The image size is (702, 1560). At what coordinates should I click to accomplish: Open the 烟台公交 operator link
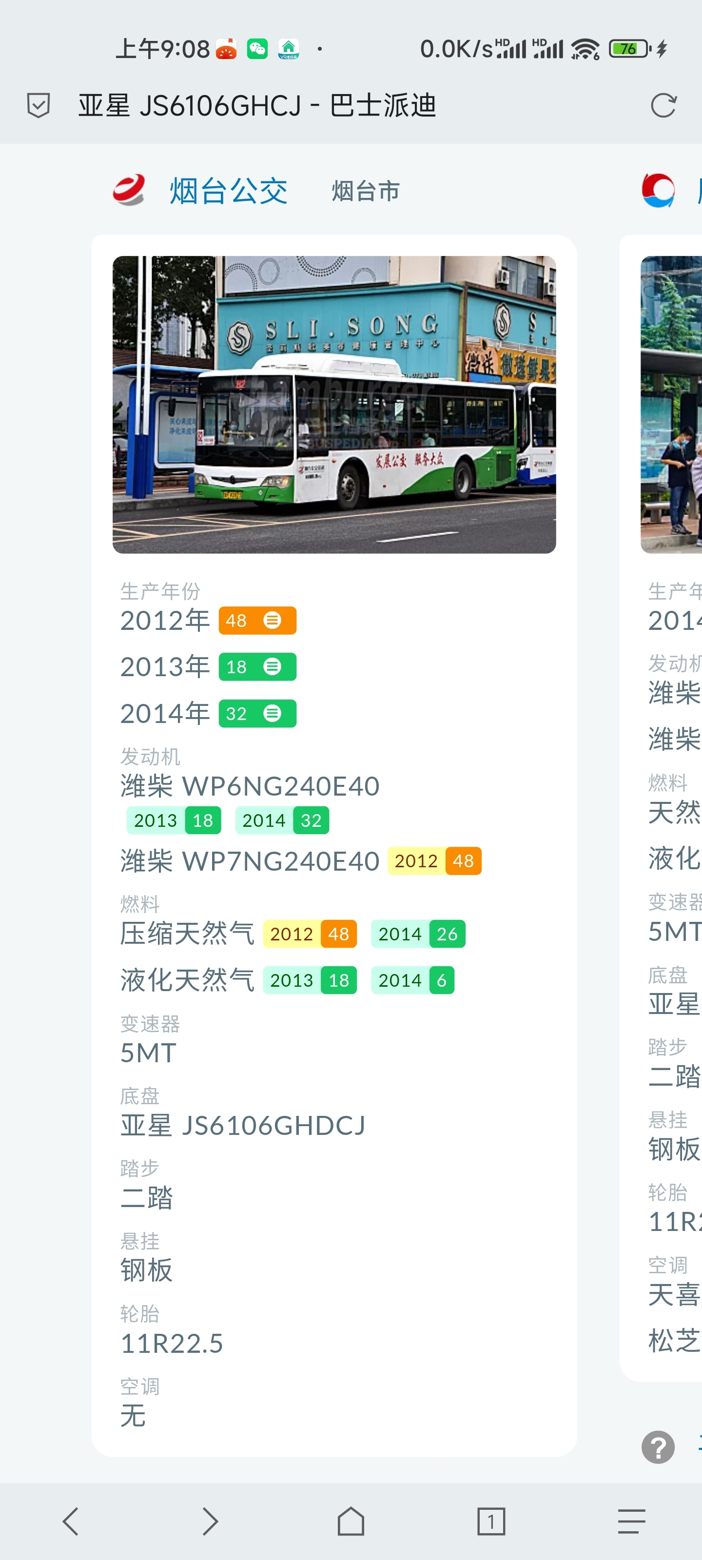(x=228, y=192)
